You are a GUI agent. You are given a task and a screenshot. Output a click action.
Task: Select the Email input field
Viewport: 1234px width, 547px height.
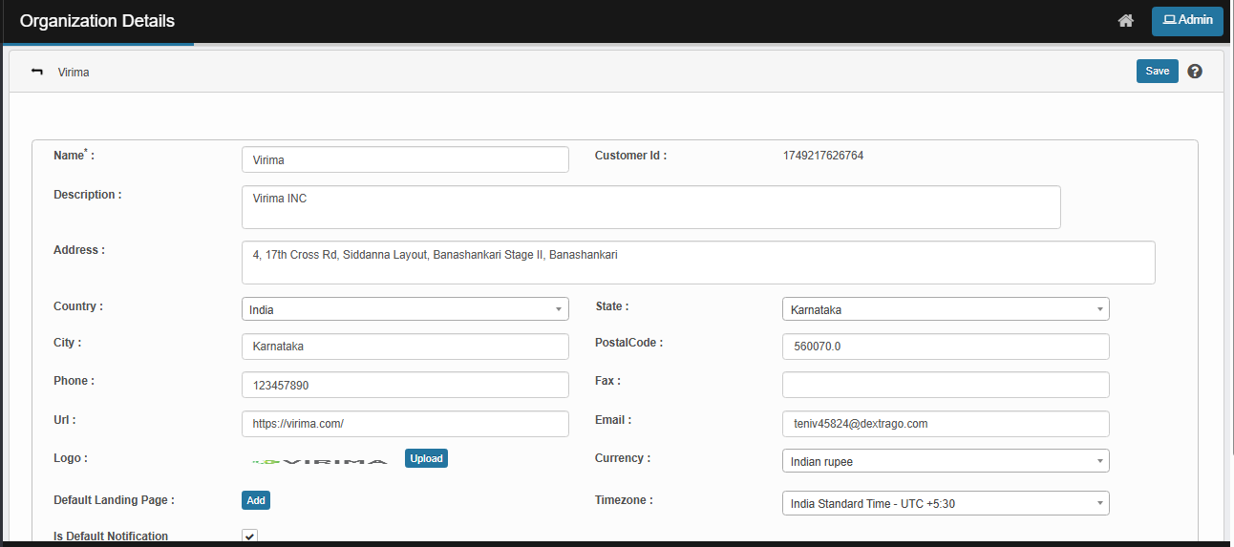tap(945, 423)
